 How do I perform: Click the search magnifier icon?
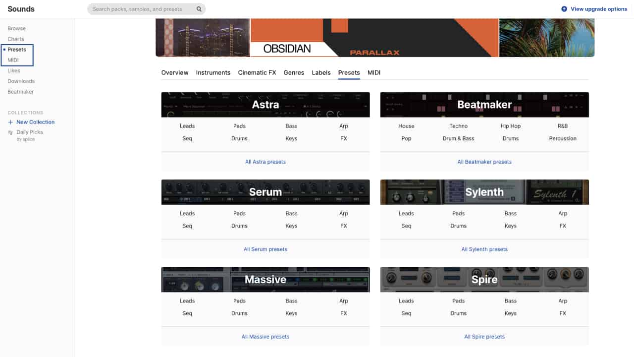199,9
